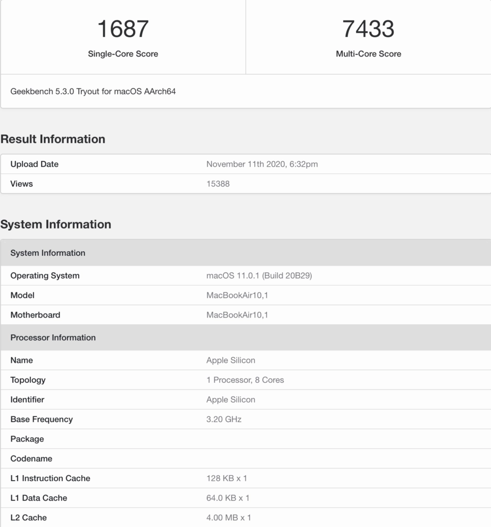Select the Codename row label
The image size is (491, 527).
[31, 459]
